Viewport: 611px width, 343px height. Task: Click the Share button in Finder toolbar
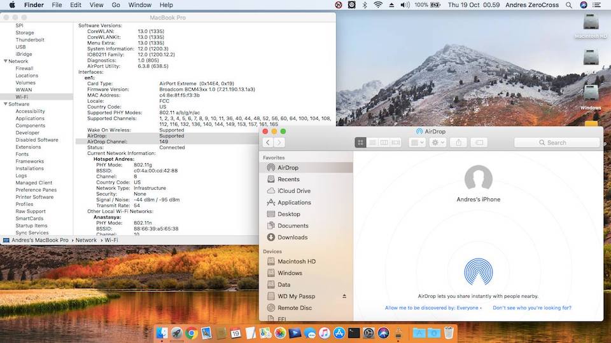pyautogui.click(x=459, y=143)
